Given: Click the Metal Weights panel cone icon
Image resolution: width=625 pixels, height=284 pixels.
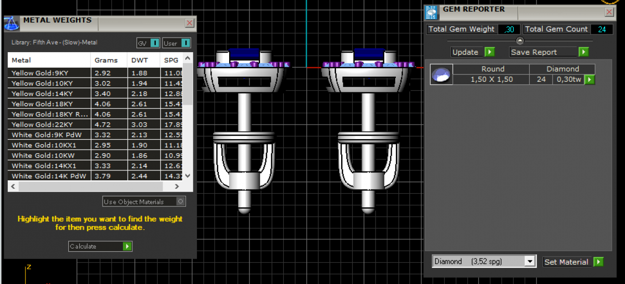Looking at the screenshot, I should [11, 23].
